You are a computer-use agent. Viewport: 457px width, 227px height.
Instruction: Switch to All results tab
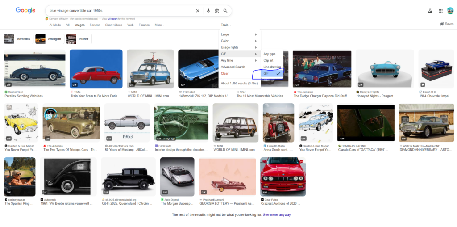click(x=68, y=25)
